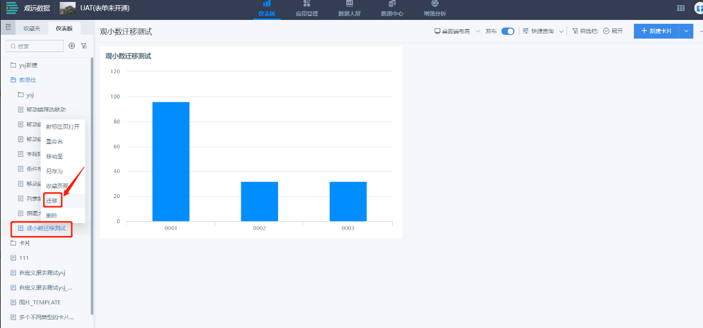Open the sidebar filter icon
This screenshot has width=703, height=328.
point(84,46)
